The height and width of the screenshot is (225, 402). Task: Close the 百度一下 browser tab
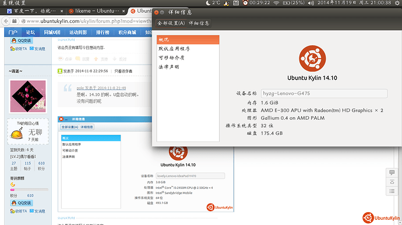click(62, 11)
